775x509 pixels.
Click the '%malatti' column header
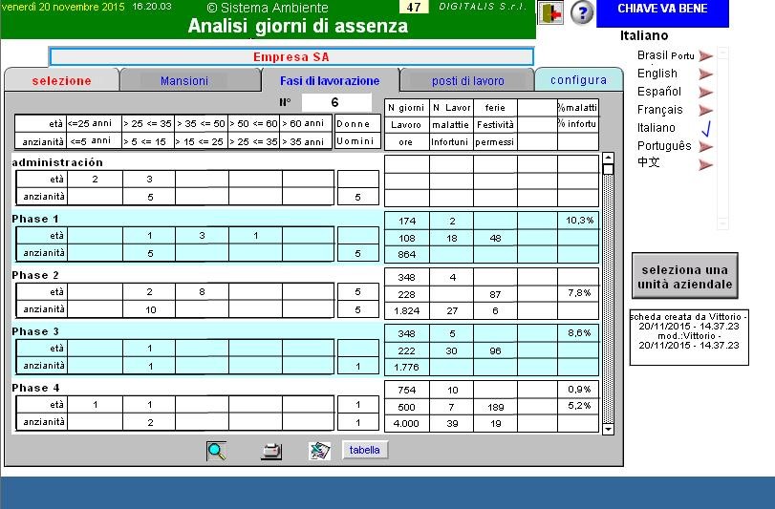coord(577,108)
